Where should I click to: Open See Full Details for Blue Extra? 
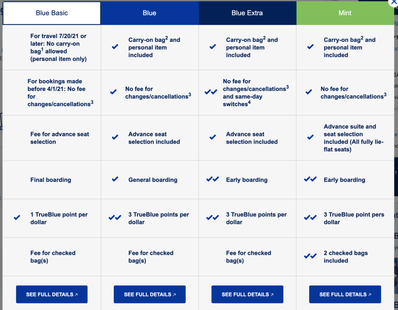coord(247,294)
